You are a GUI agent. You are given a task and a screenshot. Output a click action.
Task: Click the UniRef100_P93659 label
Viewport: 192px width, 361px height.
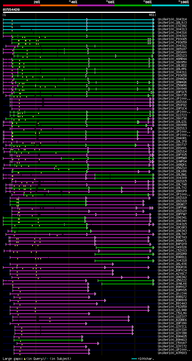coord(172,42)
